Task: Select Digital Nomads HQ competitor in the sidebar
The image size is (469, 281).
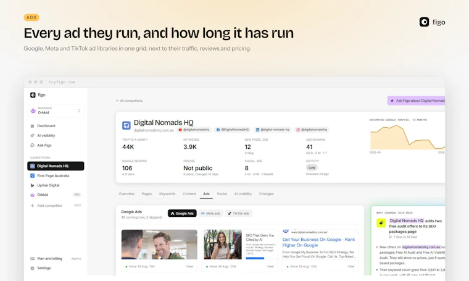Action: [56, 166]
